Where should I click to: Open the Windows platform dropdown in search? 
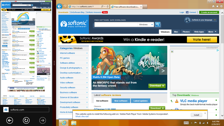(x=146, y=25)
